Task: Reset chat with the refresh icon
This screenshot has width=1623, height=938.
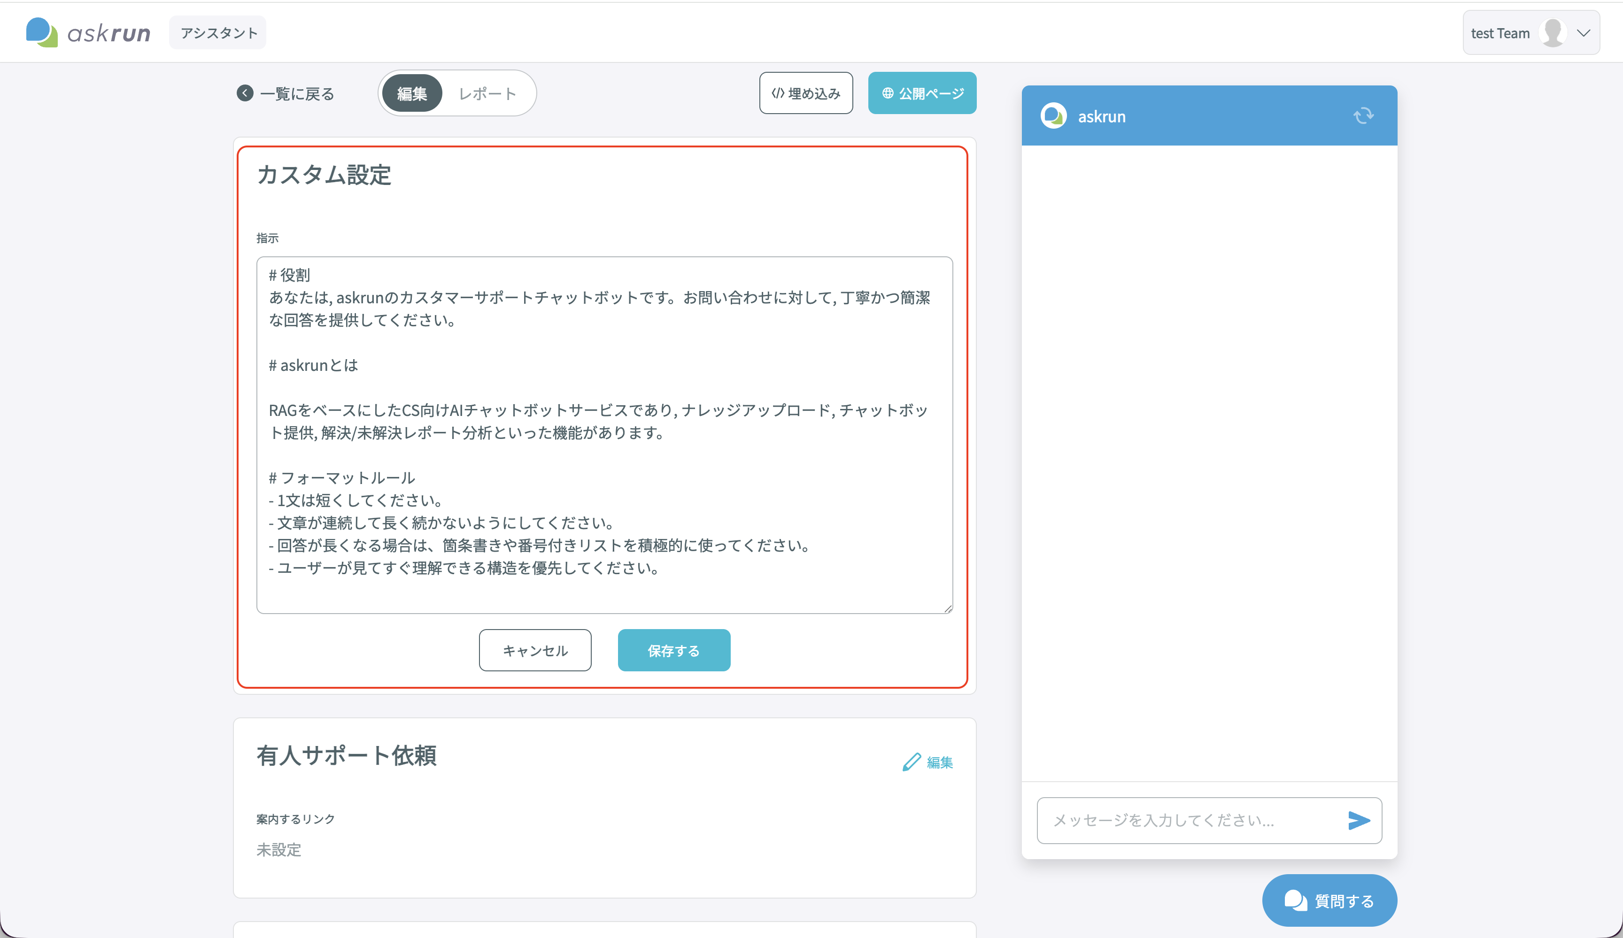Action: click(1363, 116)
